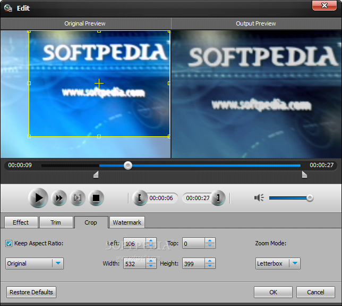Click the trim end marker triangle
This screenshot has width=342, height=306.
point(304,175)
